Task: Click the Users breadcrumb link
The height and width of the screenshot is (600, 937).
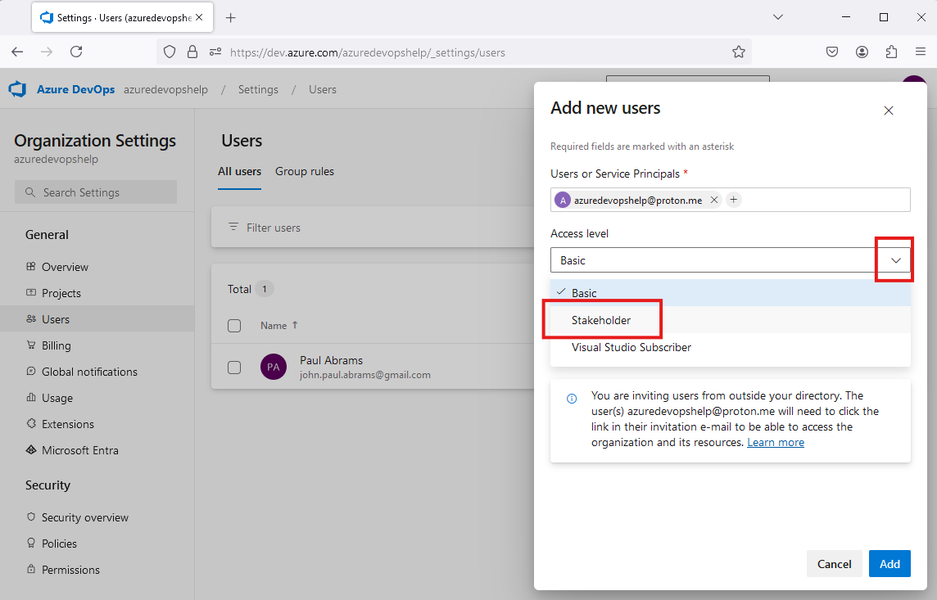Action: point(323,89)
